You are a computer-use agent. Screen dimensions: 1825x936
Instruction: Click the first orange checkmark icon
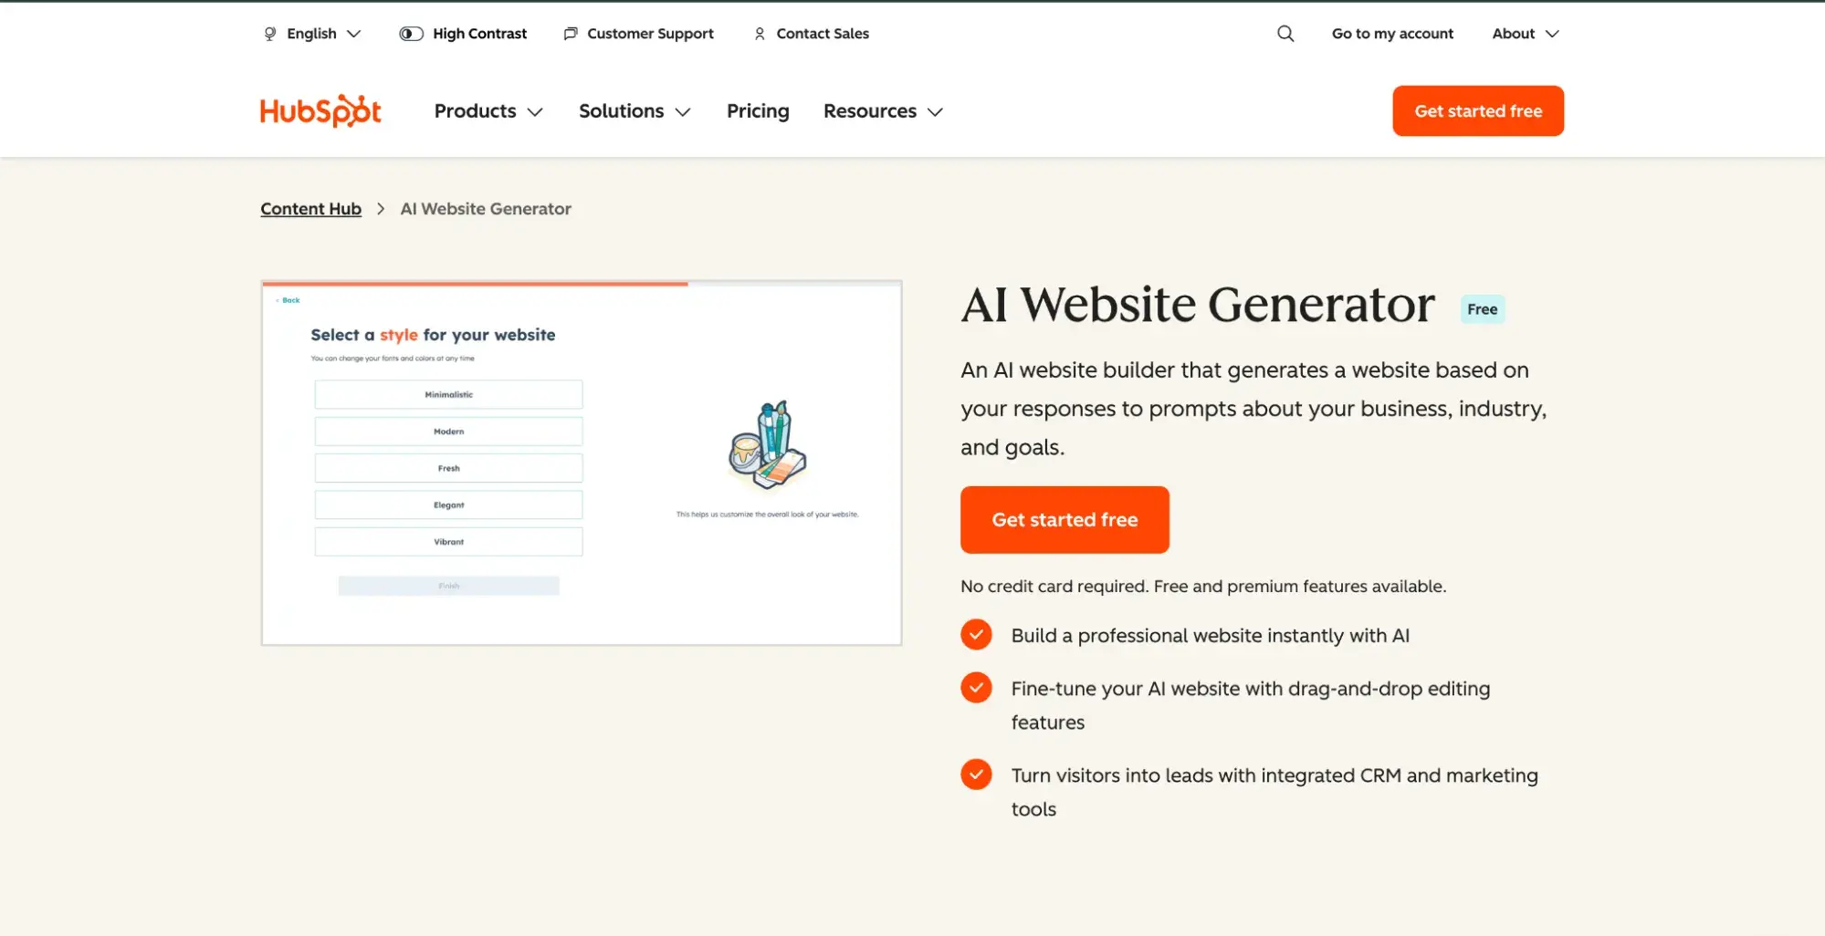976,635
